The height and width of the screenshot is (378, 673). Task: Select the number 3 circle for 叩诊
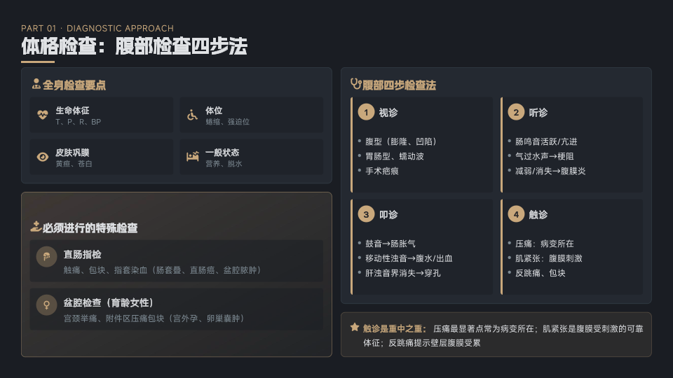pos(366,214)
